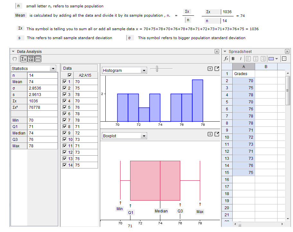Apply italic formatting in the Spreadsheet toolbar
This screenshot has height=232, width=293.
point(241,59)
